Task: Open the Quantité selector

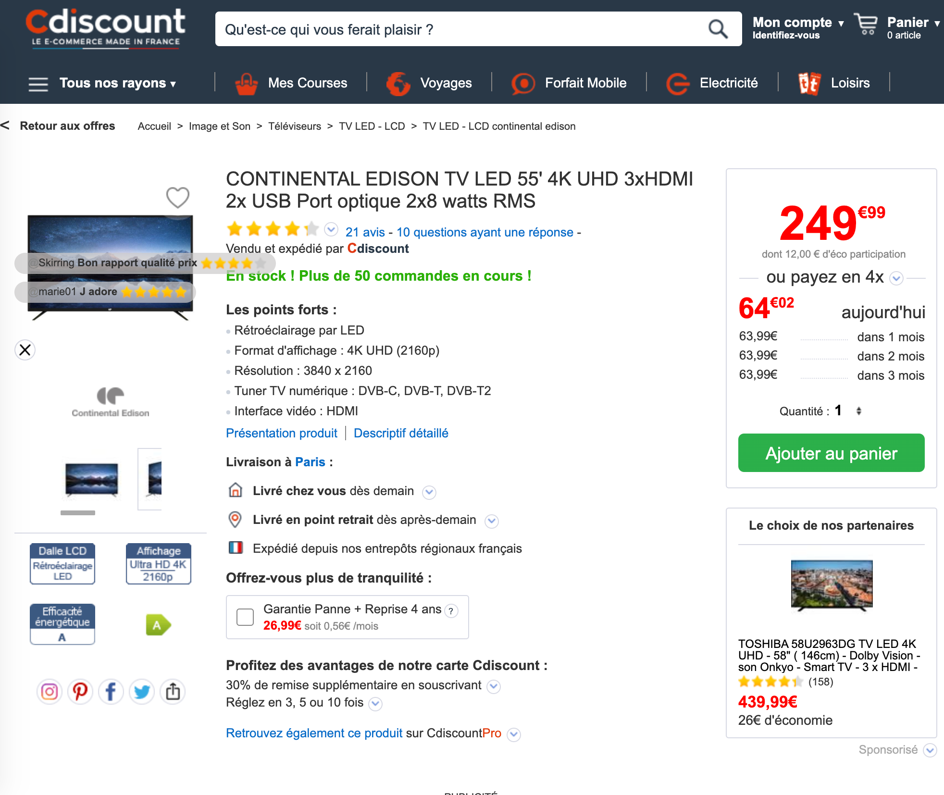Action: [858, 411]
